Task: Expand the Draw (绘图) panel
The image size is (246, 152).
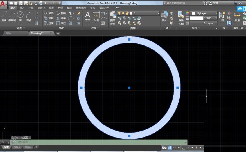Action: 21,28
